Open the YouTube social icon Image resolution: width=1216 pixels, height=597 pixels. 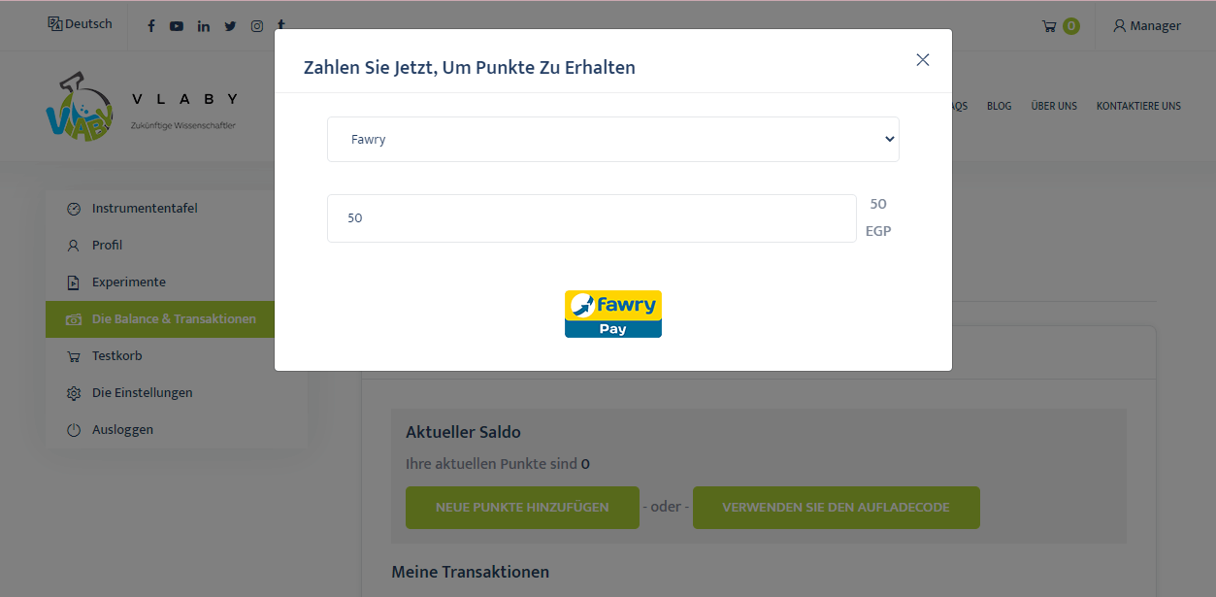(x=177, y=26)
